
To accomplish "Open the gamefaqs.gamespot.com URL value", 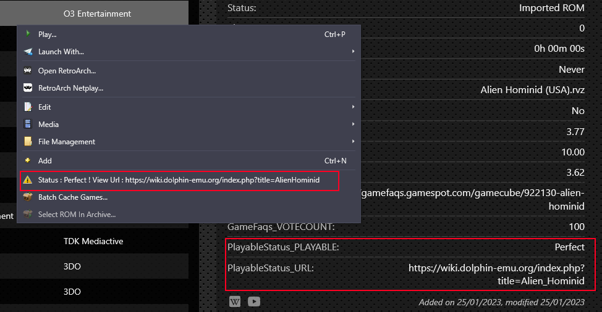I will click(473, 199).
